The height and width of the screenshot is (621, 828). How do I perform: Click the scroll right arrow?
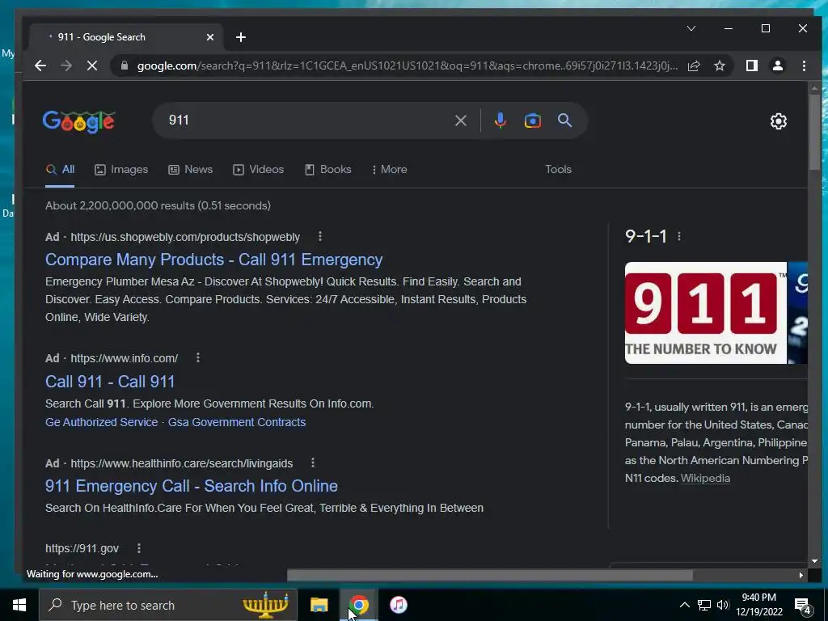[801, 575]
